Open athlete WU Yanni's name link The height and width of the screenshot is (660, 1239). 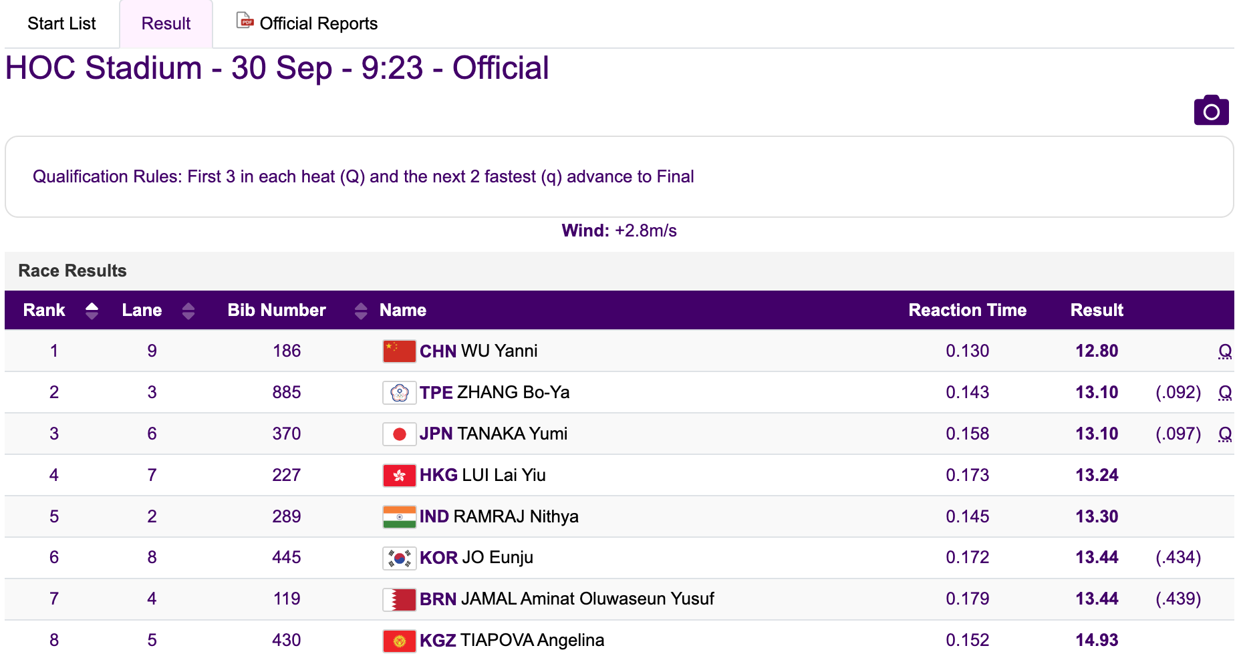[x=499, y=351]
